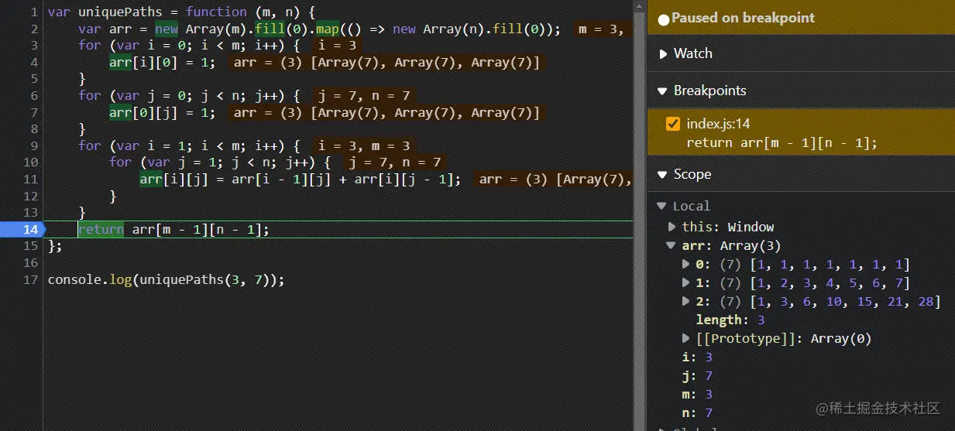Click line number 17 in the gutter
This screenshot has height=431, width=955.
[x=30, y=279]
